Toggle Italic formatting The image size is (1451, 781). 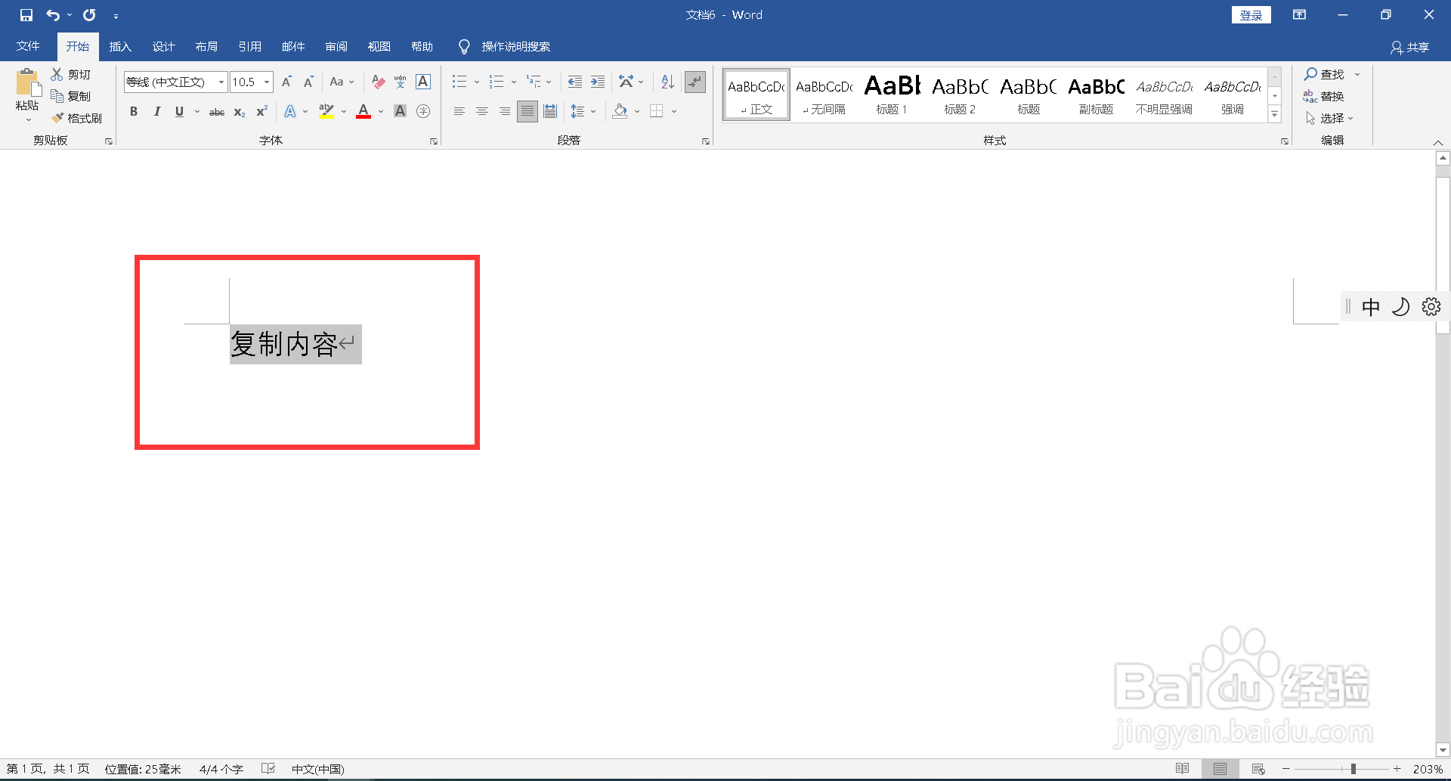click(x=156, y=111)
